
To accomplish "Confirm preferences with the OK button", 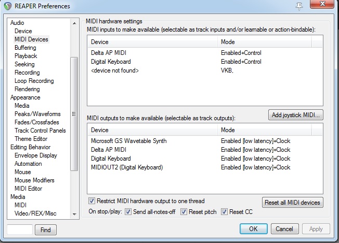I will point(253,229).
